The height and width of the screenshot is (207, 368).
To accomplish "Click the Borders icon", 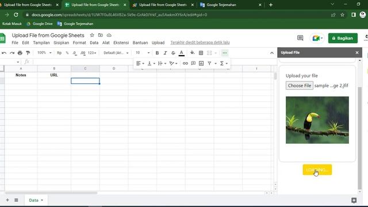I will pos(201,53).
